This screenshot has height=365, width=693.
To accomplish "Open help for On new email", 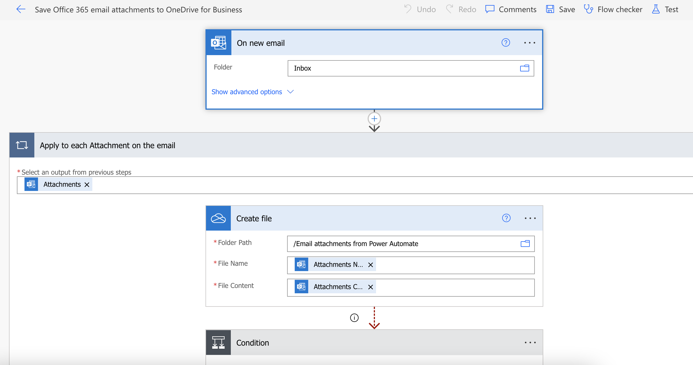I will tap(506, 43).
